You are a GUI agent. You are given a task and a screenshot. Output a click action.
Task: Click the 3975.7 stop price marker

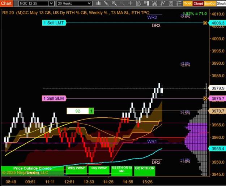click(x=217, y=99)
